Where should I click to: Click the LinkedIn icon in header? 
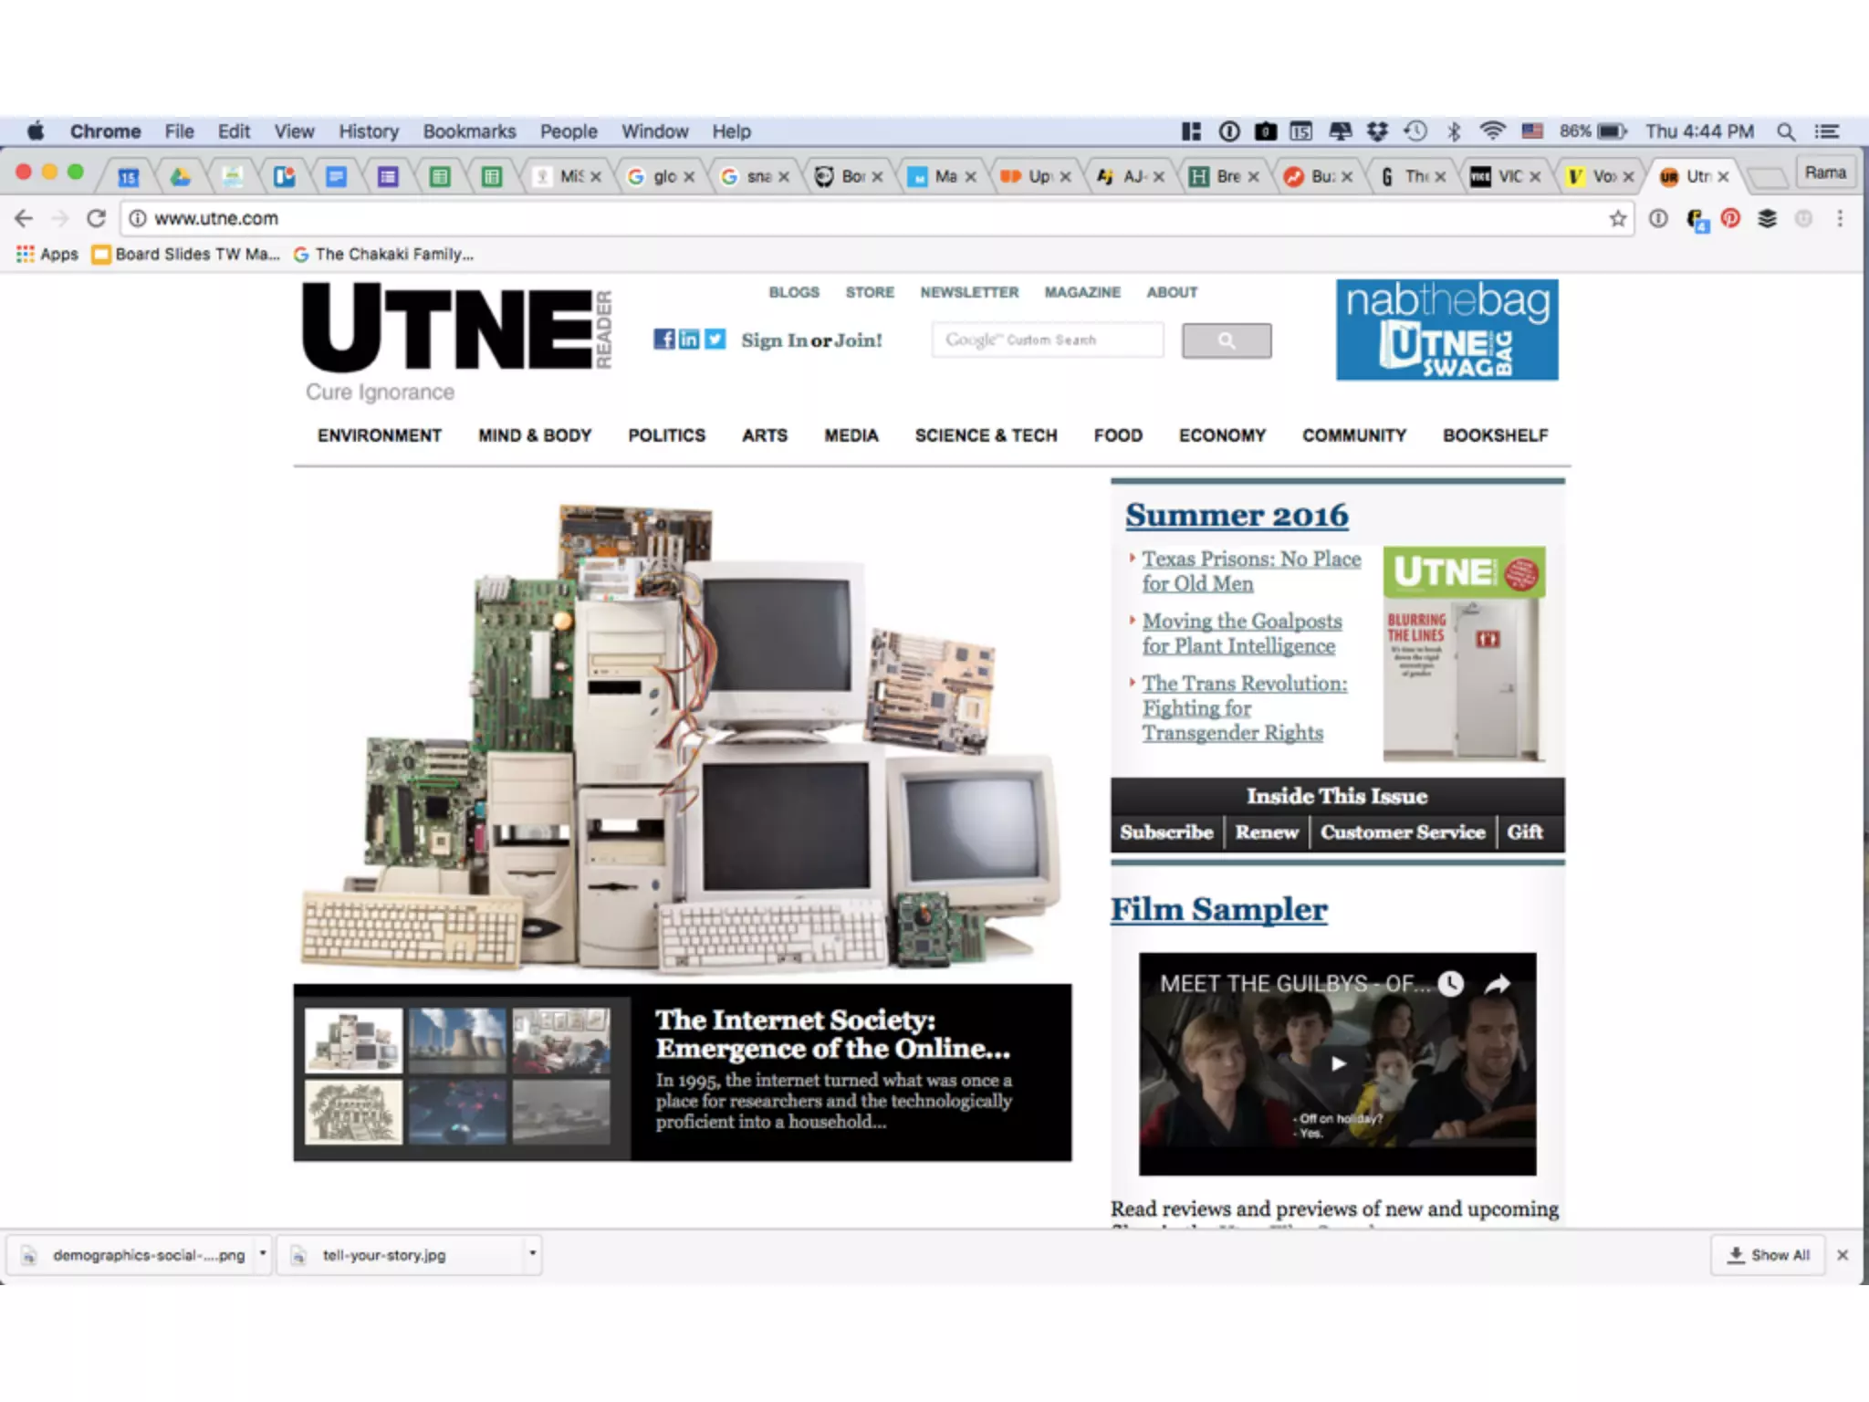(x=689, y=340)
